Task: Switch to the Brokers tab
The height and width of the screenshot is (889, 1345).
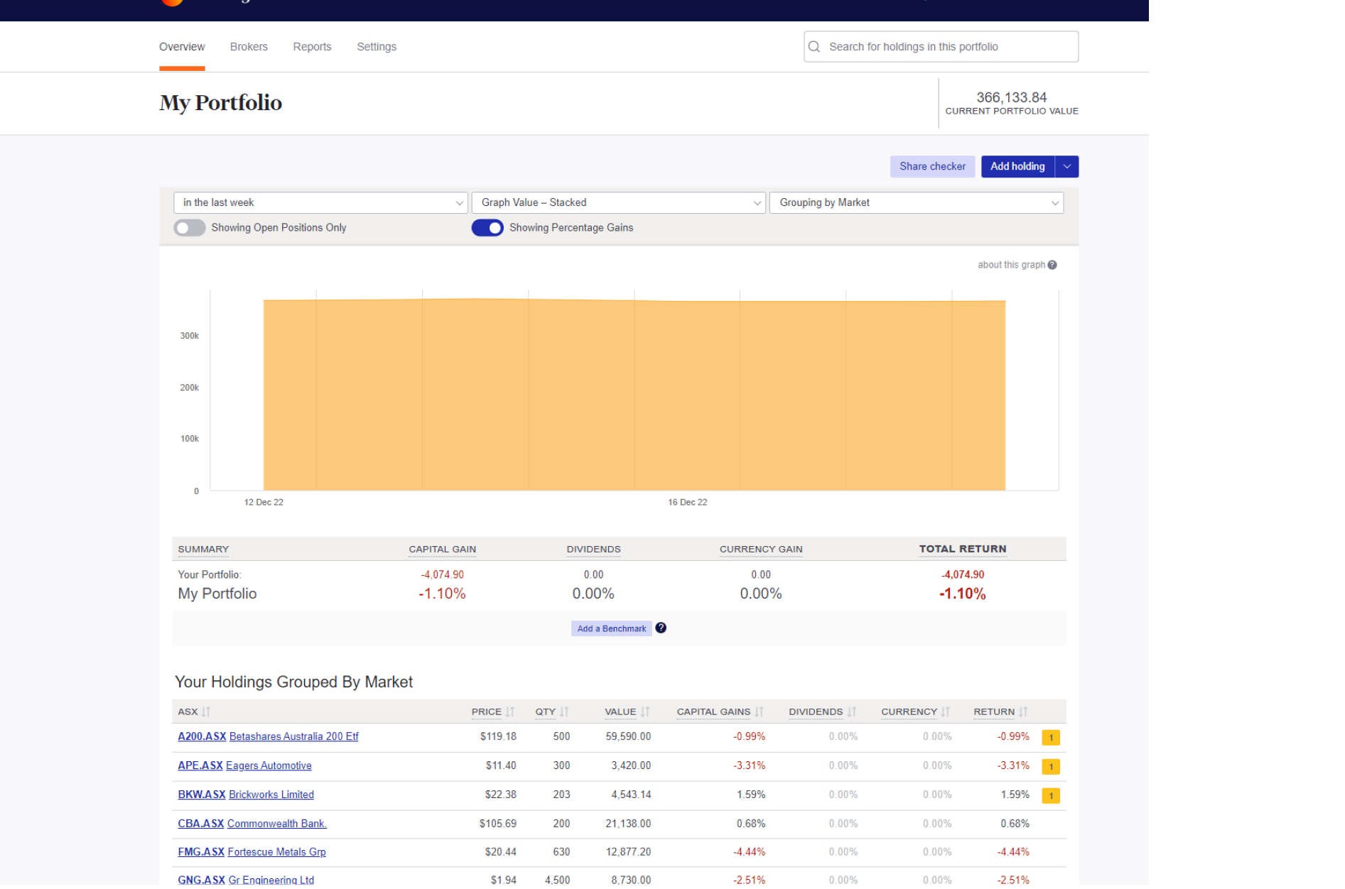Action: [249, 46]
